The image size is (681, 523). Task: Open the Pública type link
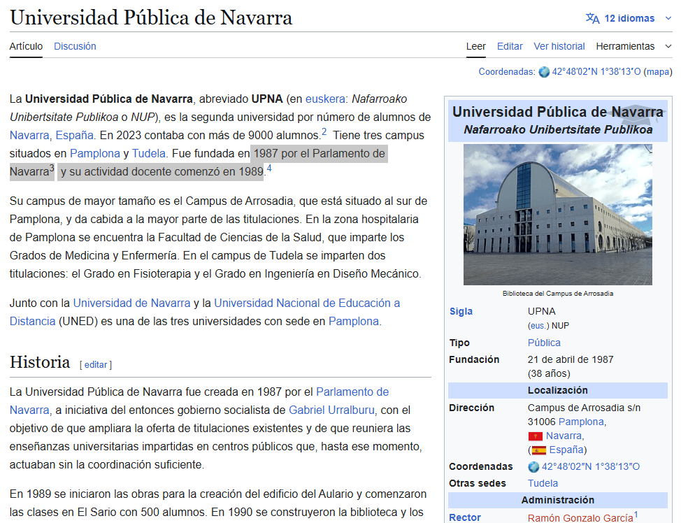[x=544, y=343]
